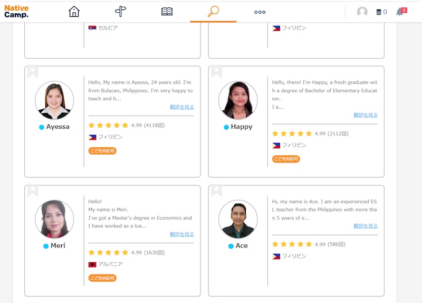Screen dimensions: 422x303
Task: Select the magnifier search tab
Action: point(213,12)
